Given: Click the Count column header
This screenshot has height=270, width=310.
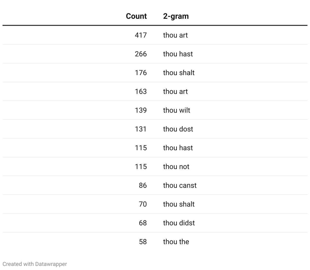Looking at the screenshot, I should tap(136, 16).
